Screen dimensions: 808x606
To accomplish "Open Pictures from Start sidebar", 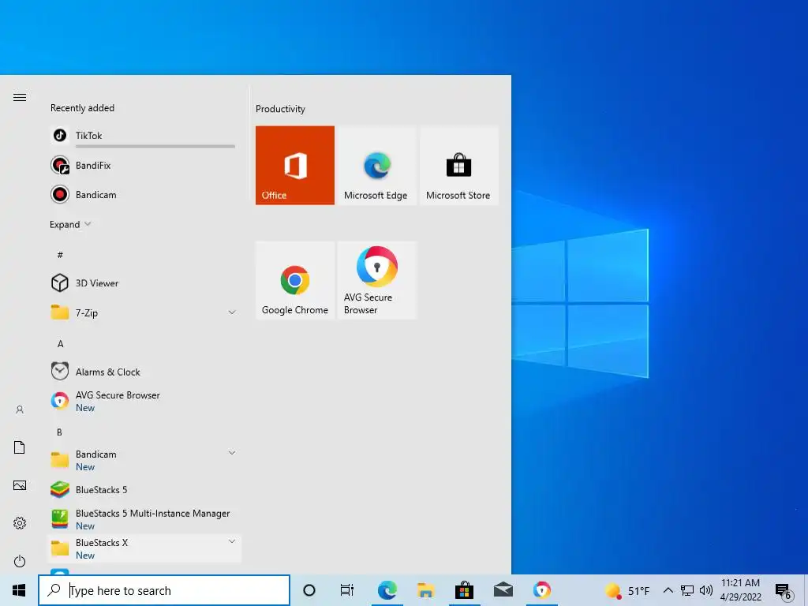I will (20, 485).
